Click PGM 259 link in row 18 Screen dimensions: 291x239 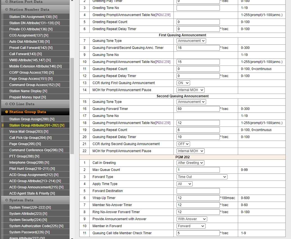click(163, 123)
